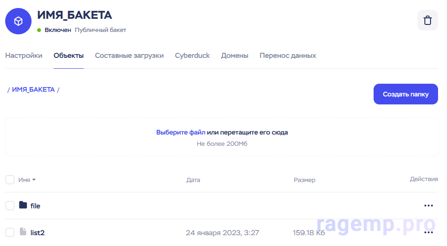
Task: Check the box for file folder
Action: (x=10, y=206)
